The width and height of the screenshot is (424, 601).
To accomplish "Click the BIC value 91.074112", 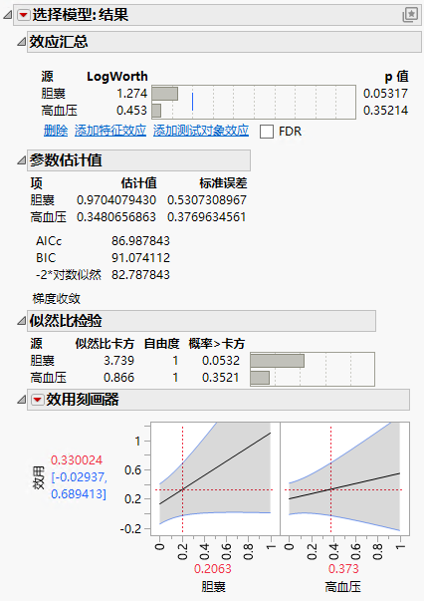I will point(140,258).
